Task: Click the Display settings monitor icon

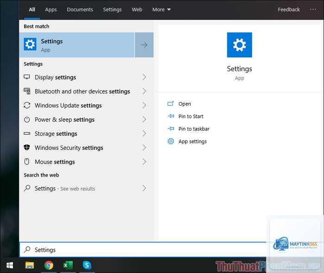Action: tap(27, 77)
